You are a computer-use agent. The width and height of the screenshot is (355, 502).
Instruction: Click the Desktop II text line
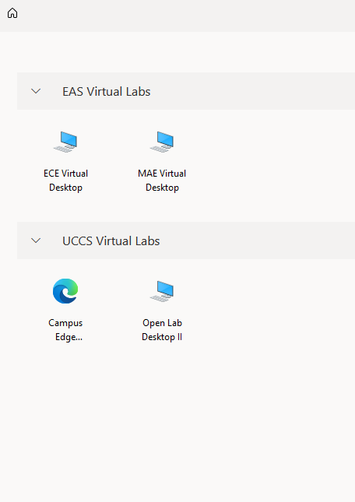pyautogui.click(x=162, y=337)
